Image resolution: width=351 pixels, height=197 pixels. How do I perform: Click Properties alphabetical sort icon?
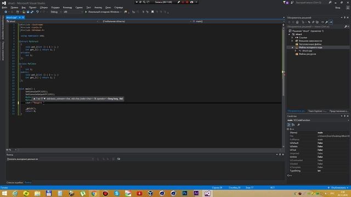(293, 125)
